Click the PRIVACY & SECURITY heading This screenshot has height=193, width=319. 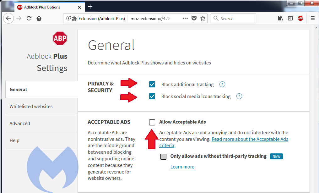tap(101, 87)
